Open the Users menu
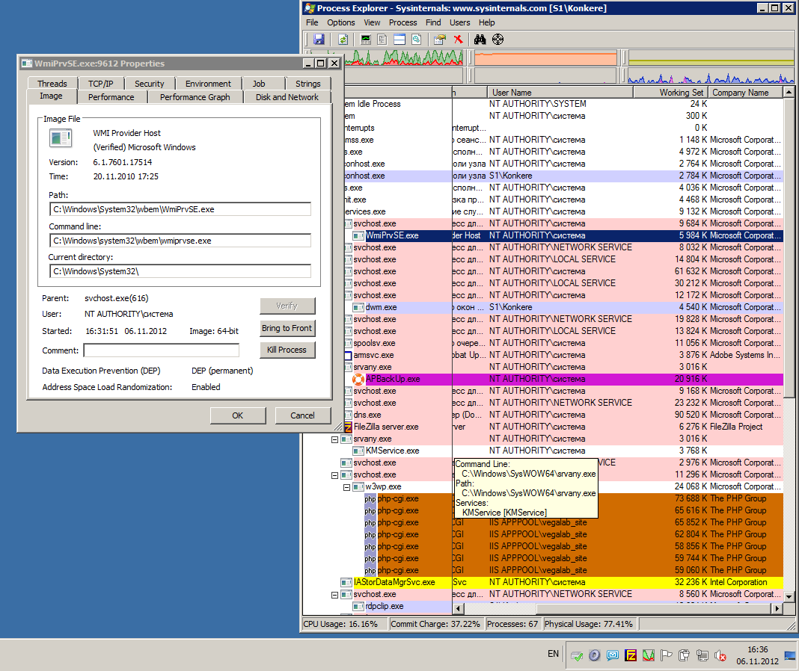This screenshot has height=671, width=799. pyautogui.click(x=459, y=22)
